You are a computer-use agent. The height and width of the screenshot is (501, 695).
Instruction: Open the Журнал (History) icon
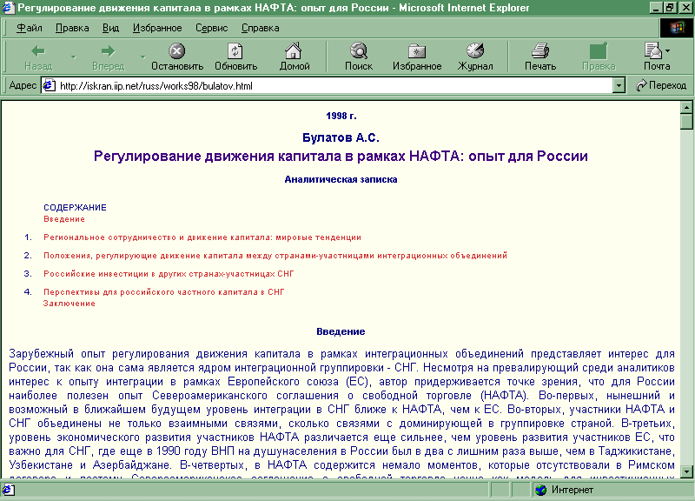coord(475,51)
